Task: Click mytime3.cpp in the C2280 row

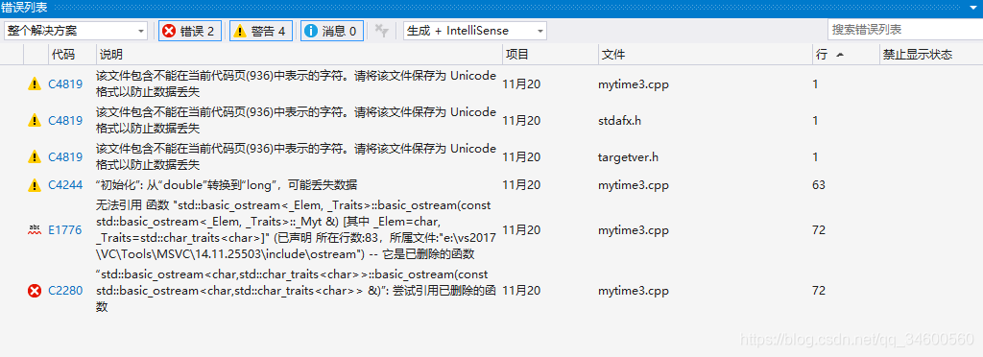Action: 634,291
